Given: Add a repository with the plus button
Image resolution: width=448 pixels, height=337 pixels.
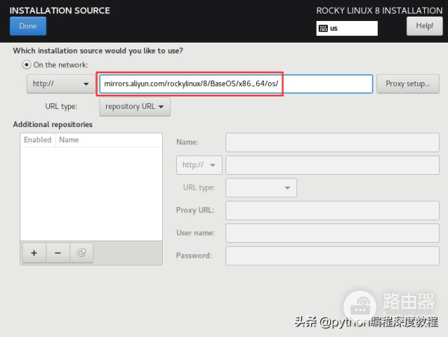Looking at the screenshot, I should click(34, 253).
